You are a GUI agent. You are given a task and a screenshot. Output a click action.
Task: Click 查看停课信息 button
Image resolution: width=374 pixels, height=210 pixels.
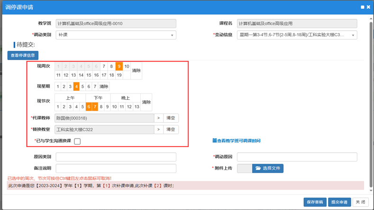point(22,55)
